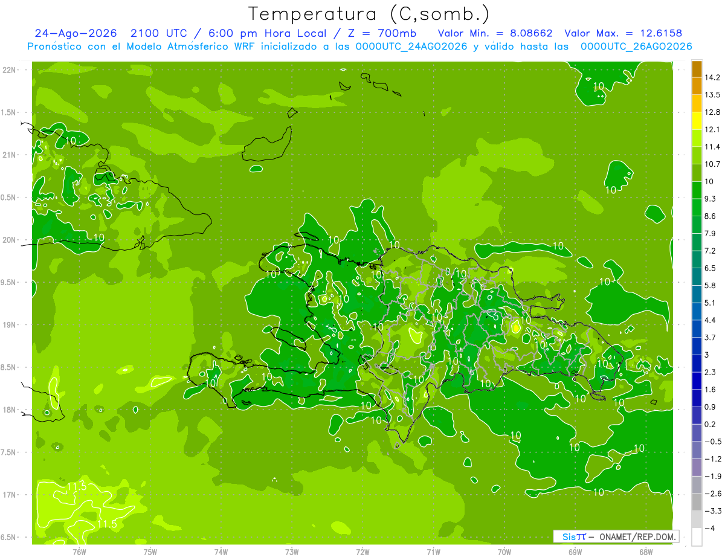Click the '71W' longitude label
The image size is (725, 560).
pyautogui.click(x=433, y=552)
